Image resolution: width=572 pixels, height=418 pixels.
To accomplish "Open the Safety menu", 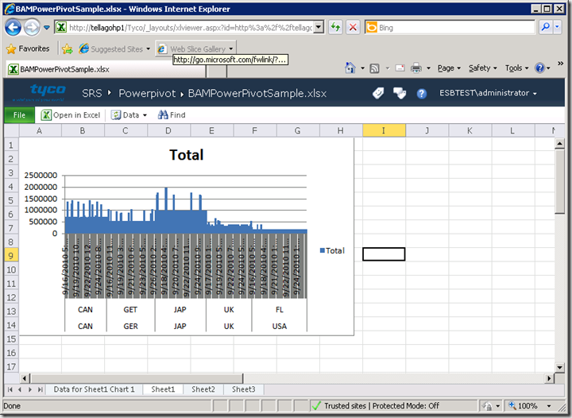I will pyautogui.click(x=483, y=68).
